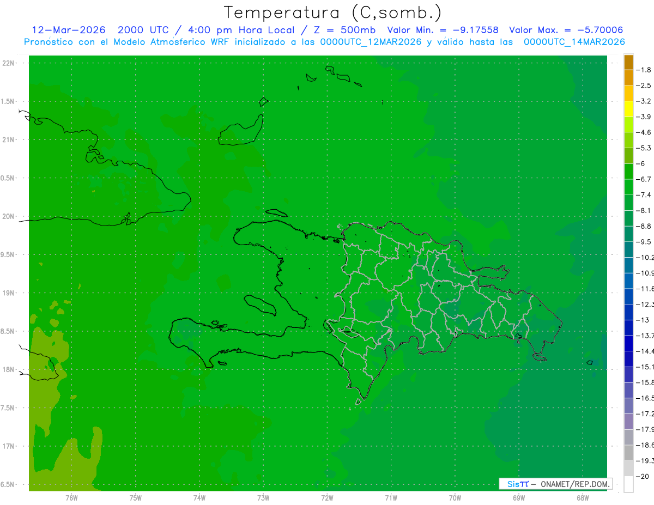Click the '2000 UTC' time label

coord(143,30)
